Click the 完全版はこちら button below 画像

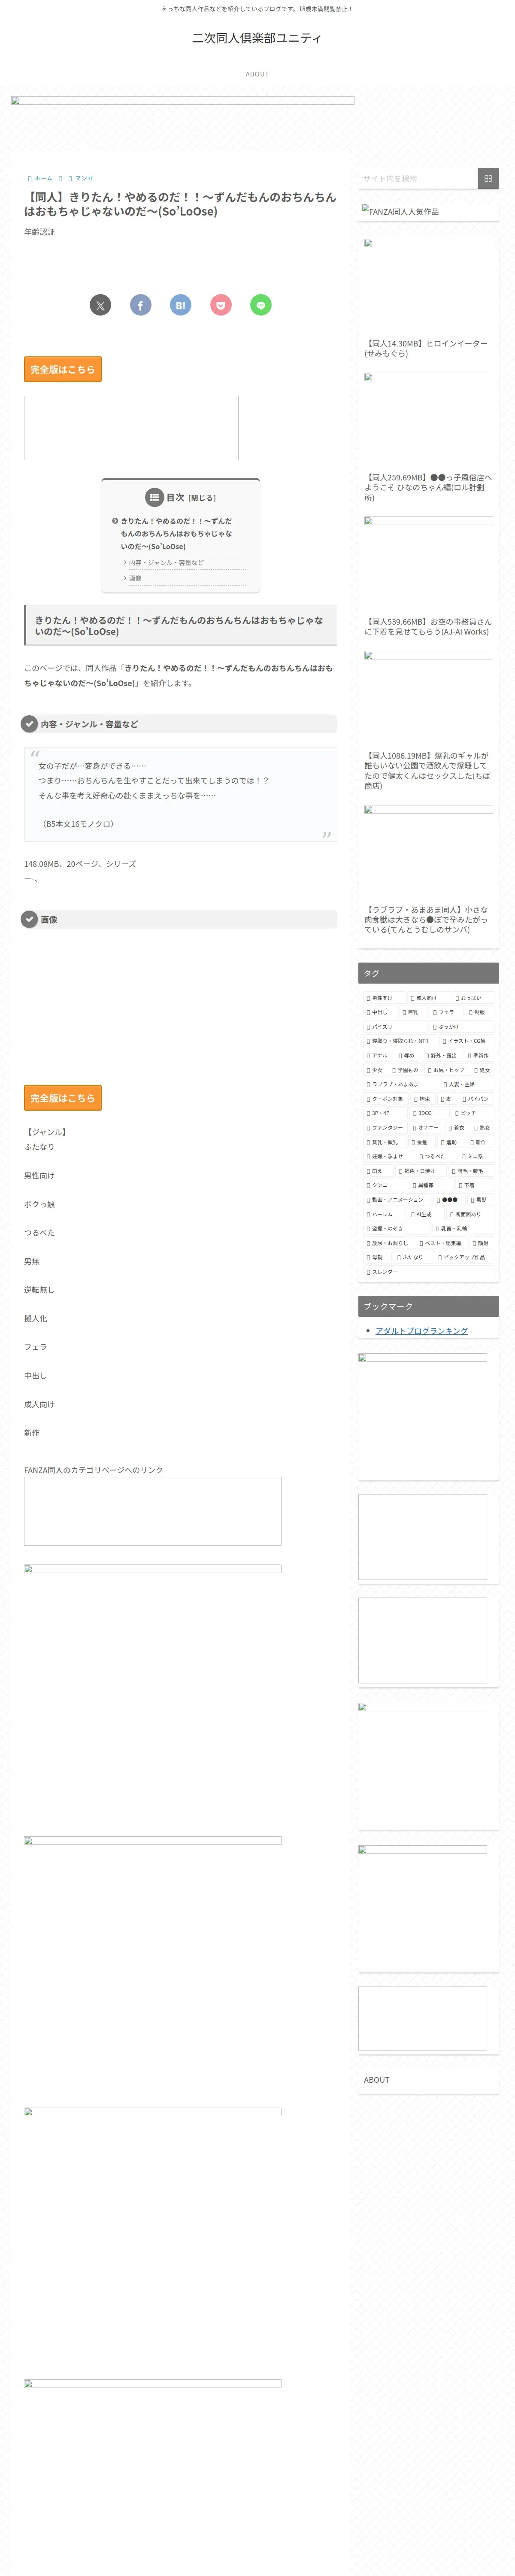(x=63, y=1098)
